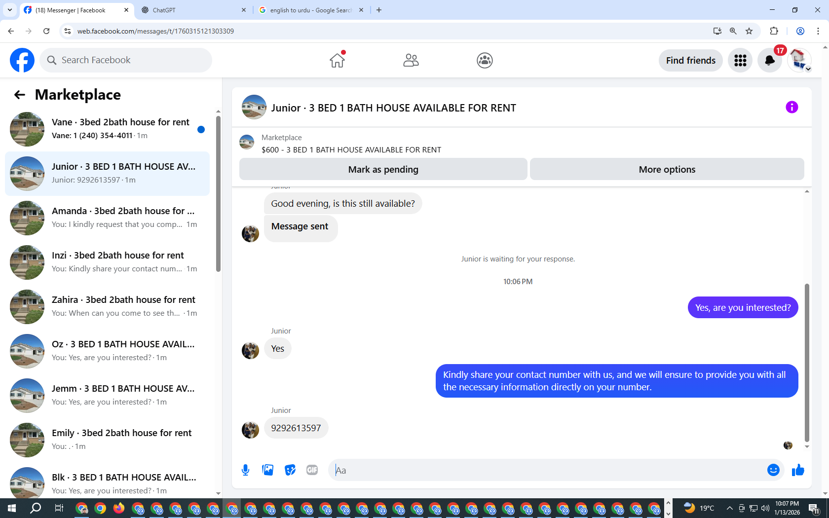Image resolution: width=829 pixels, height=518 pixels.
Task: Attach a photo using the image icon
Action: click(268, 470)
